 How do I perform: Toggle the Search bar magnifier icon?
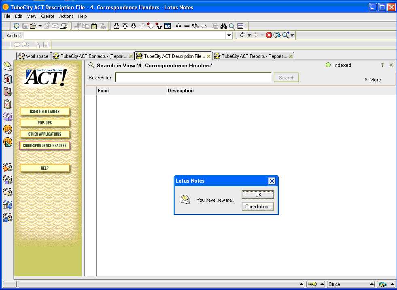tap(231, 26)
